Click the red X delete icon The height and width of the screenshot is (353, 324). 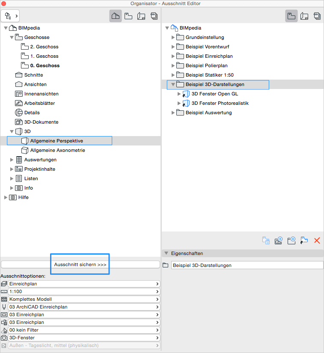coord(317,240)
